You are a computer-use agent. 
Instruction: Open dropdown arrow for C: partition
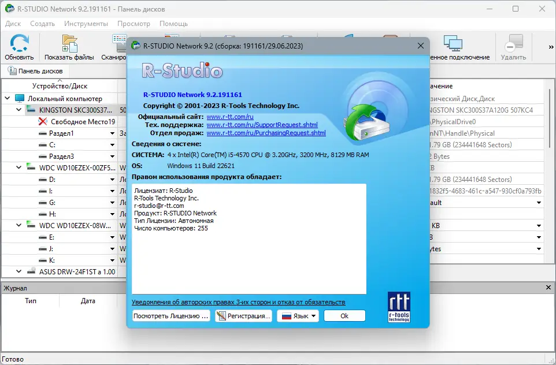pyautogui.click(x=112, y=145)
